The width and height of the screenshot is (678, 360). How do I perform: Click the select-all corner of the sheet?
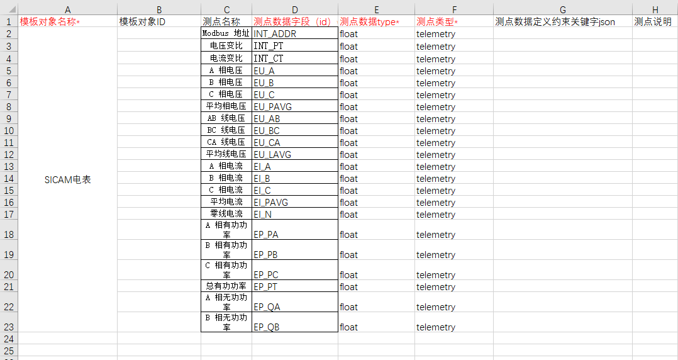point(9,9)
